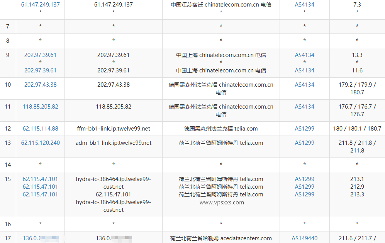Screen dimensions: 385x243
Task: Click 德国黑森州法兰克福 telia.com location in hop 12
Action: click(221, 129)
